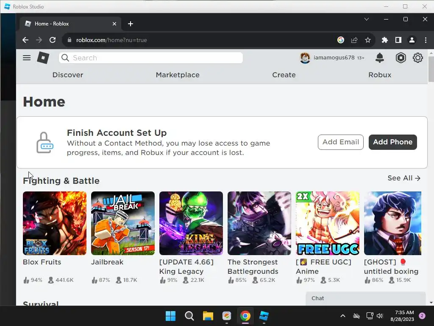Click the Fighting & Battle heading
This screenshot has width=434, height=326.
pyautogui.click(x=61, y=181)
